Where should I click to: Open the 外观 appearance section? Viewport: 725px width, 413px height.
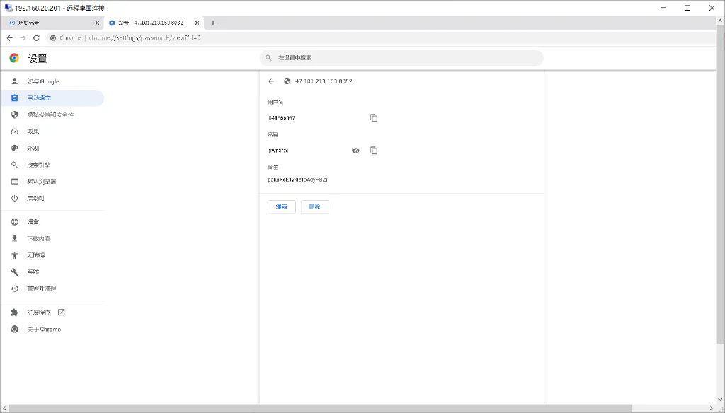33,148
